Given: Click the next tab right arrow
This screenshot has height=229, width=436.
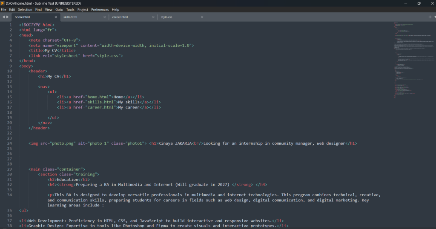Looking at the screenshot, I should [8, 17].
